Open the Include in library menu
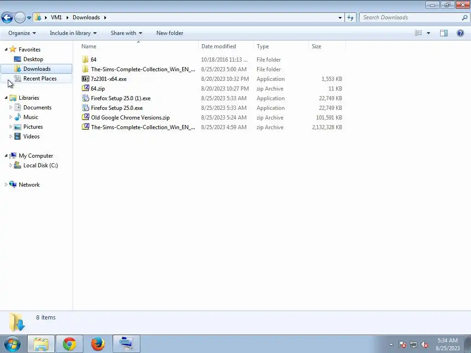The height and width of the screenshot is (353, 471). pyautogui.click(x=73, y=33)
